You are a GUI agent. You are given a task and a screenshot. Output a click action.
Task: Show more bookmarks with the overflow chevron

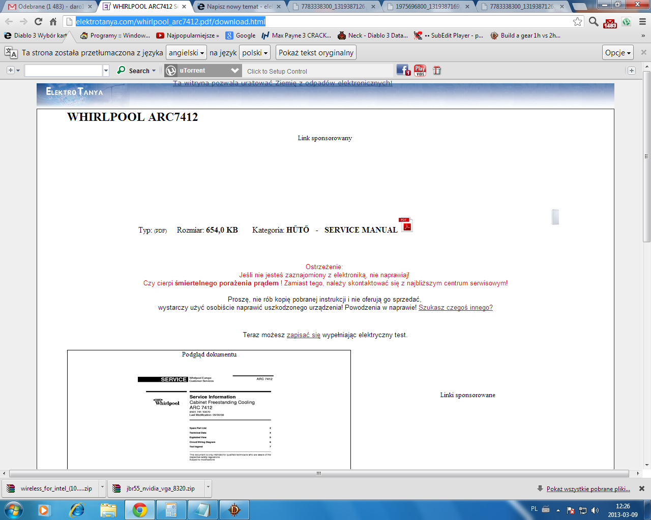[x=643, y=36]
